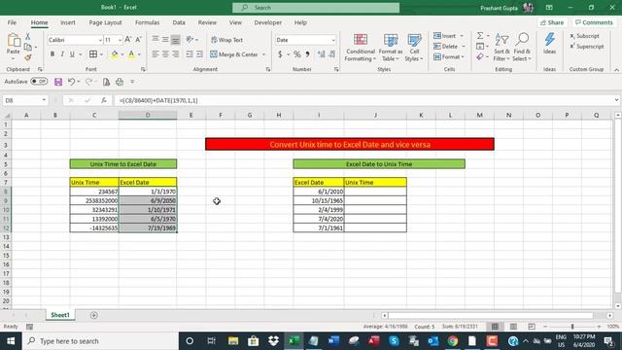Open Conditional Formatting
This screenshot has width=622, height=350.
point(361,48)
